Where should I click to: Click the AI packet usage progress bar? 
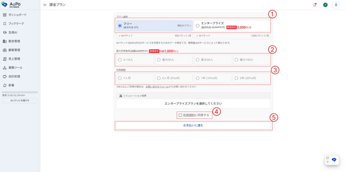[x=20, y=92]
